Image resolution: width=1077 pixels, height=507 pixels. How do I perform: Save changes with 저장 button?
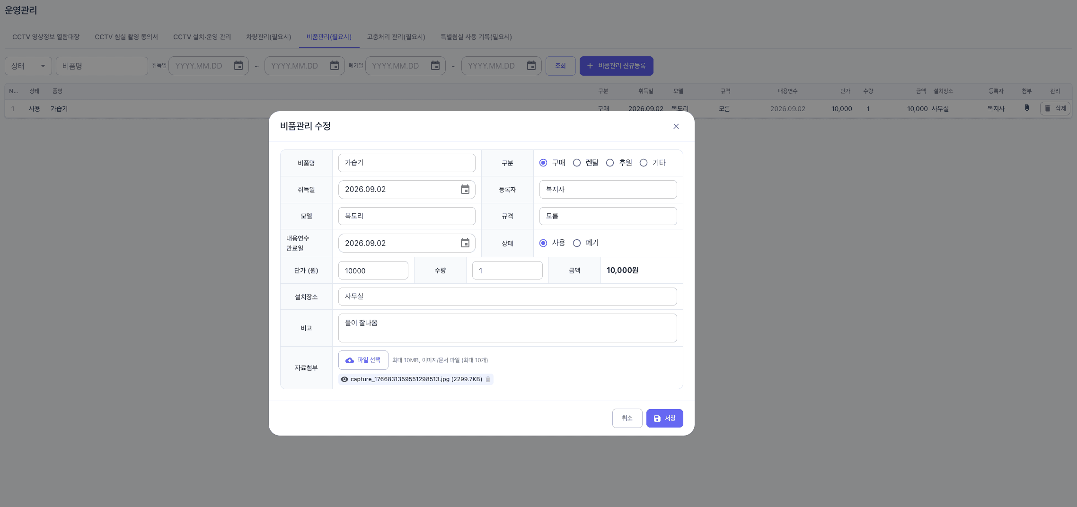click(665, 418)
